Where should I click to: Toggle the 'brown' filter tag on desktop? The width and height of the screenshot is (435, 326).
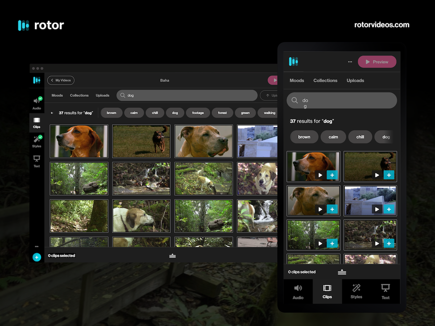[111, 113]
